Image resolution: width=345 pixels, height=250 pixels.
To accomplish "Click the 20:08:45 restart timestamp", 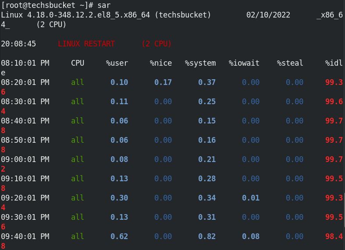I will (x=18, y=44).
